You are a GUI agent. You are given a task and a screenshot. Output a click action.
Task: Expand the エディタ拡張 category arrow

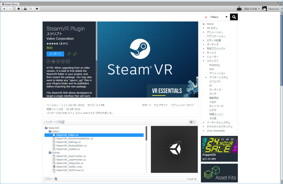tap(204, 40)
